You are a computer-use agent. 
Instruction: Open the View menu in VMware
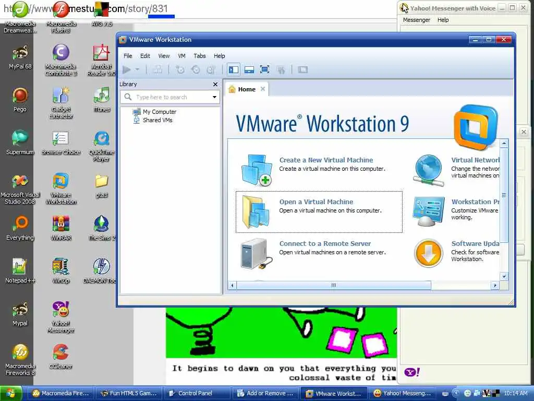click(164, 56)
